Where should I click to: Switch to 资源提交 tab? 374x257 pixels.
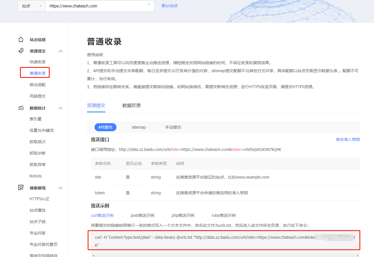tap(96, 106)
